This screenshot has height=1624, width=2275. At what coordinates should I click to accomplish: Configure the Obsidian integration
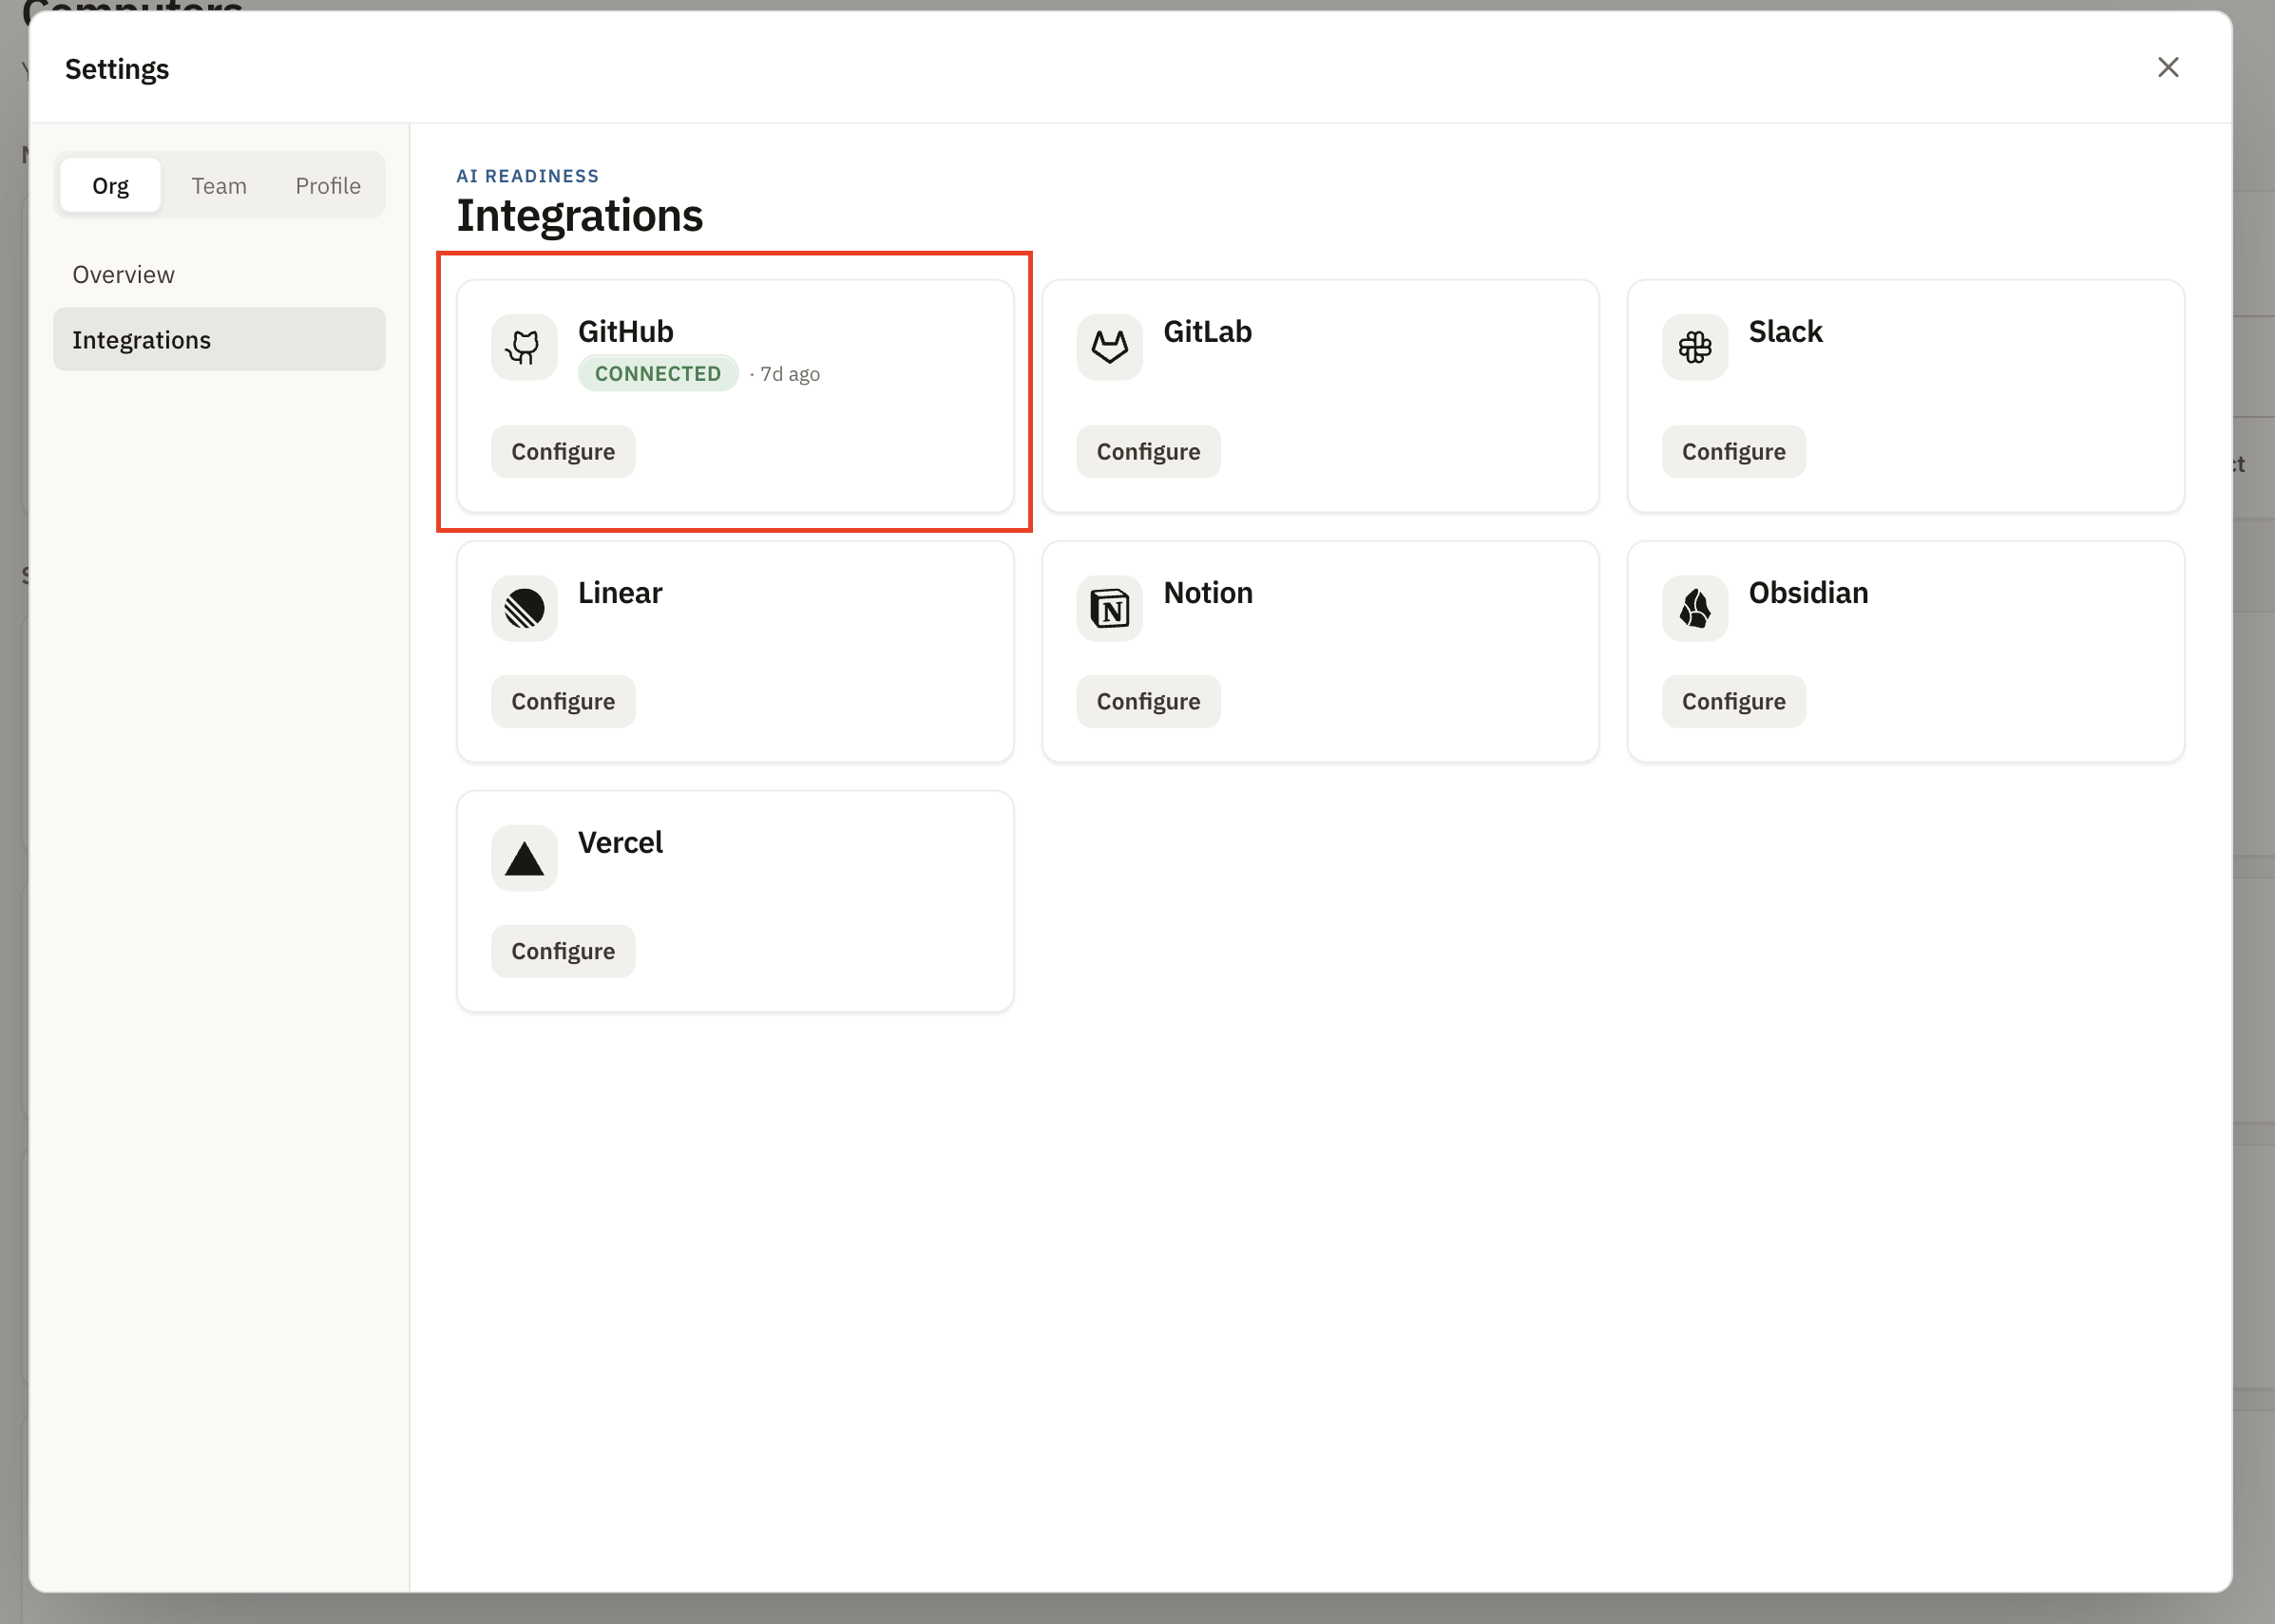click(1733, 702)
